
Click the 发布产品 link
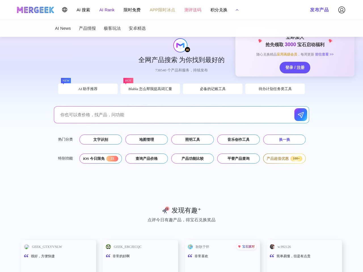(319, 10)
